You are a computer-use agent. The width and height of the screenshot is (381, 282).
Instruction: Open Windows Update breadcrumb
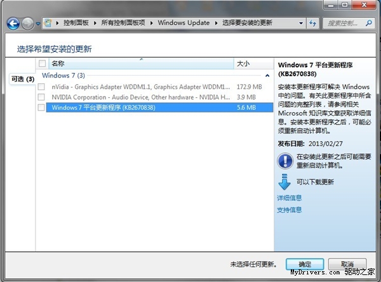pos(184,23)
